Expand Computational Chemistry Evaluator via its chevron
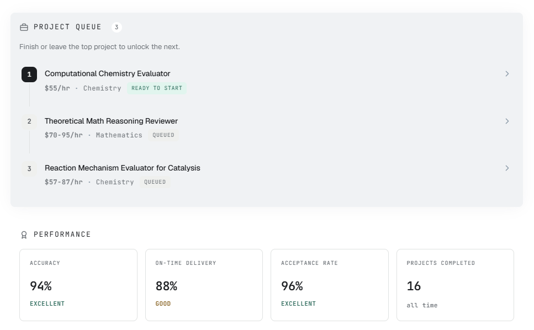 (x=507, y=74)
